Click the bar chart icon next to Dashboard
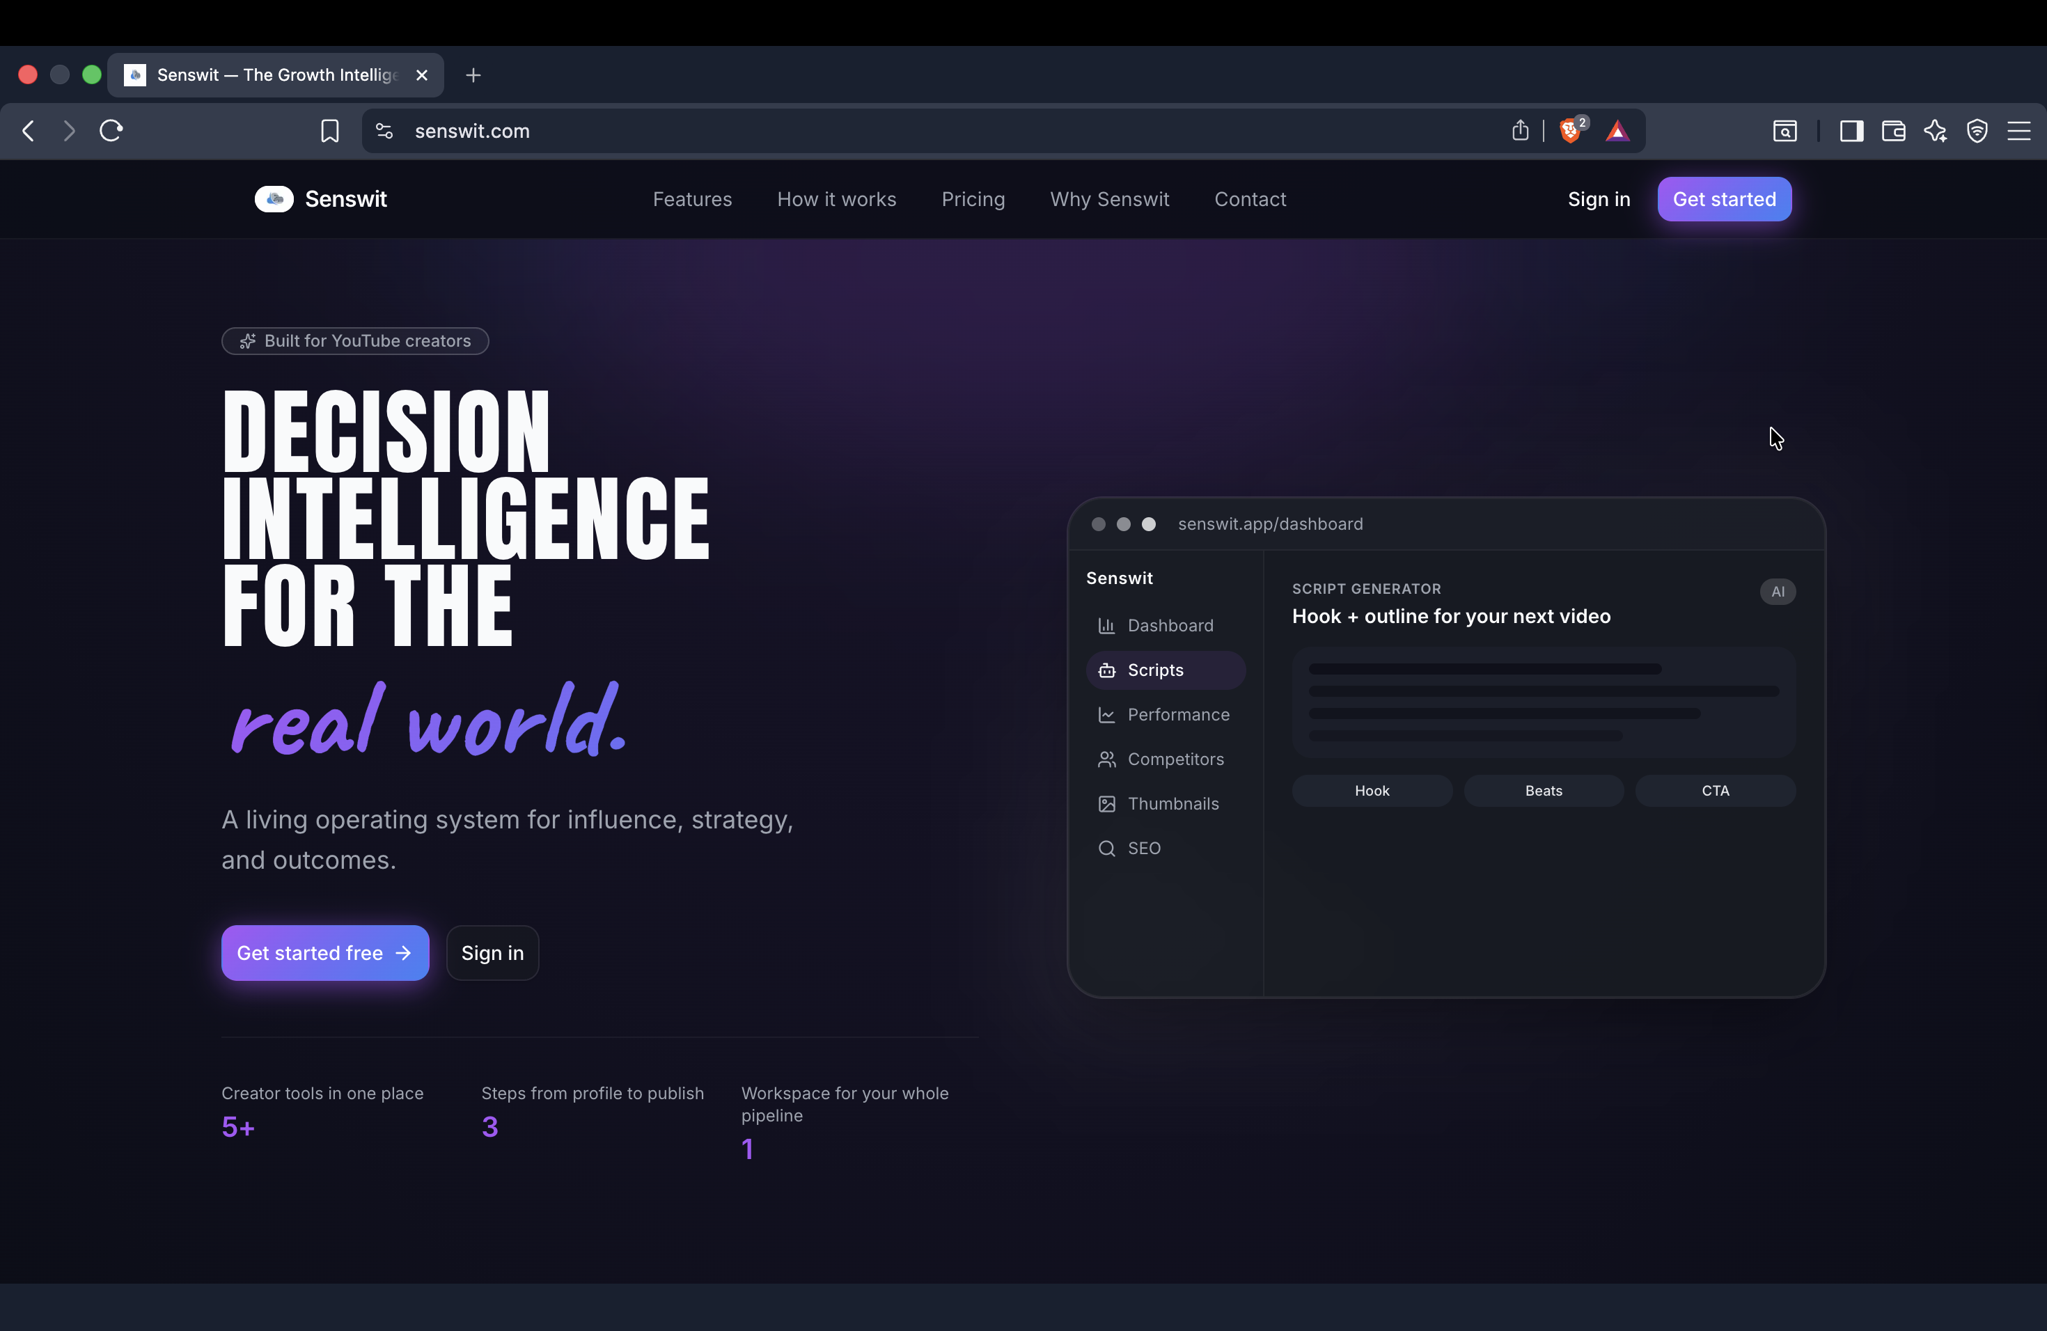 point(1107,625)
